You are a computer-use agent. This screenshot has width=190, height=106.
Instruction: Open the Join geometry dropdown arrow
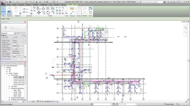pyautogui.click(x=29, y=12)
